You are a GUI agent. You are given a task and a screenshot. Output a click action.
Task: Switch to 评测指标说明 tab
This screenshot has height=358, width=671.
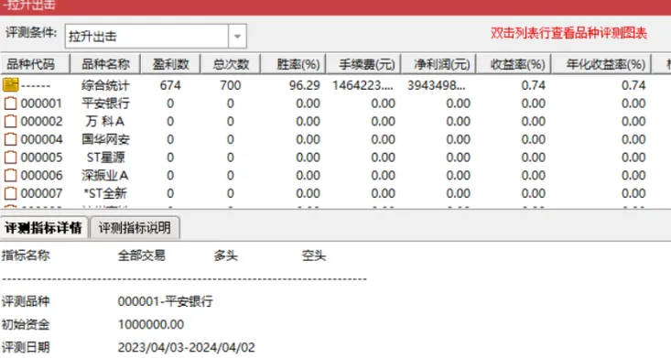[135, 227]
